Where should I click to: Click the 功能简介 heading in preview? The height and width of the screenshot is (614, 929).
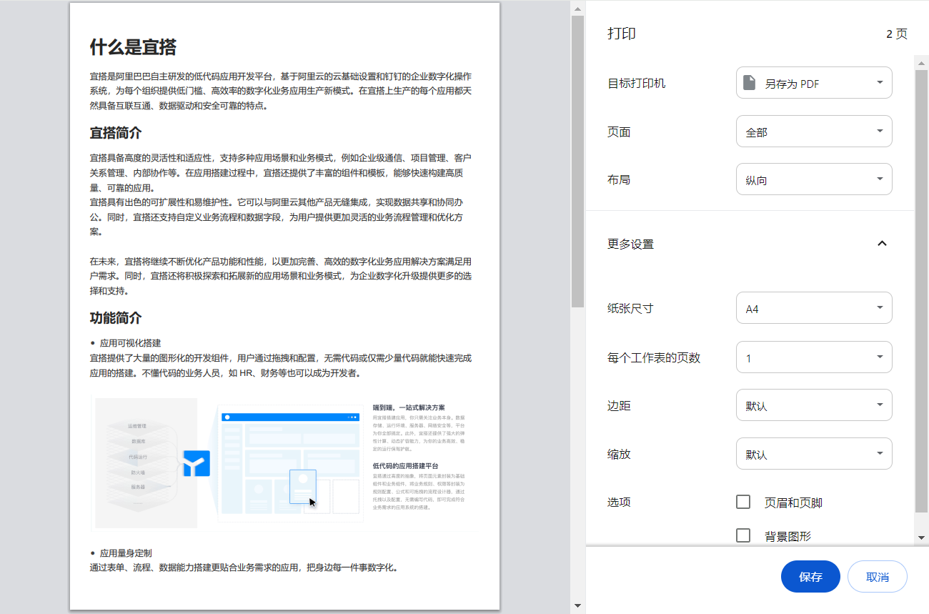[116, 318]
